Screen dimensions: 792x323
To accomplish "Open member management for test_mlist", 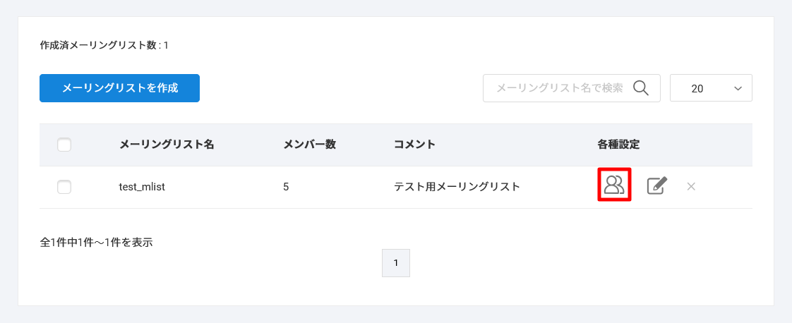I will click(614, 185).
